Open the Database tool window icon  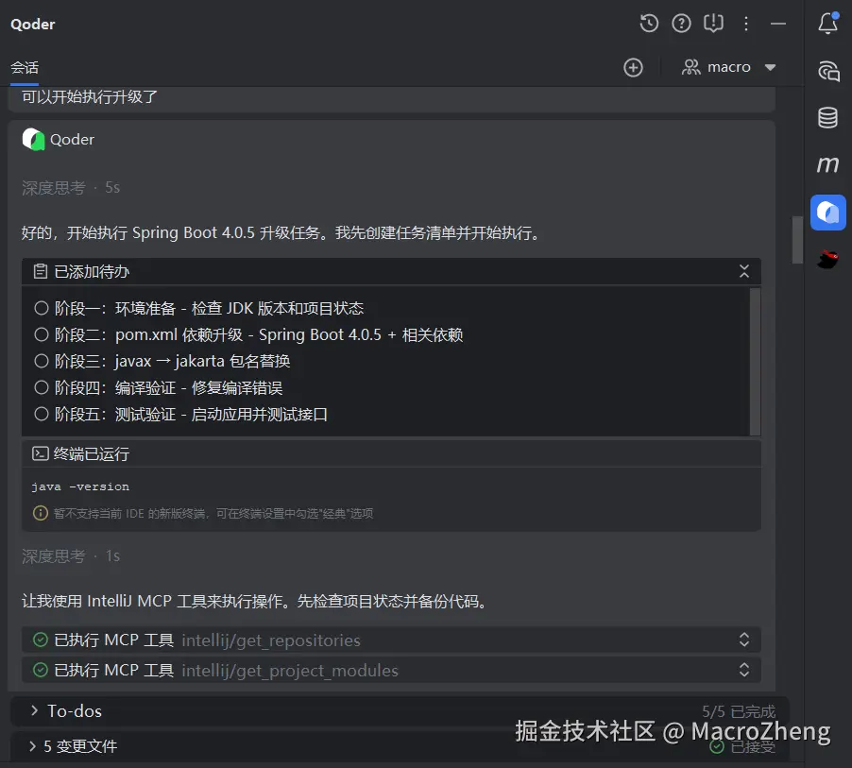tap(827, 117)
